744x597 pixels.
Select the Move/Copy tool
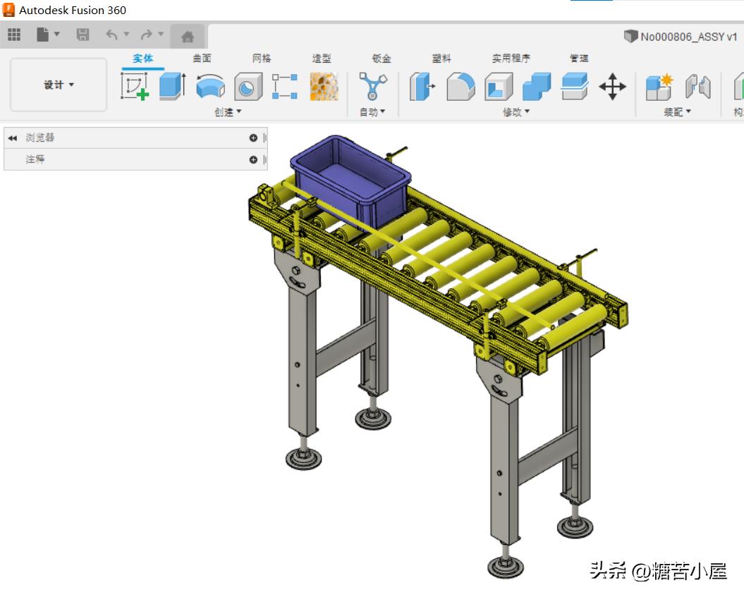point(613,86)
